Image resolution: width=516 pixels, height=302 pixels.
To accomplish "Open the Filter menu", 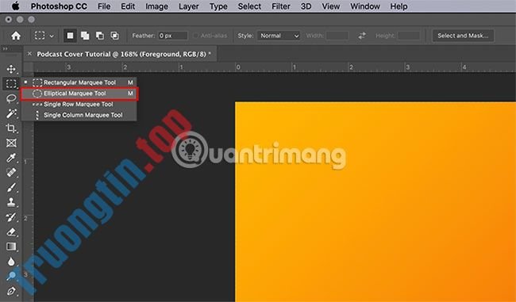I will (281, 6).
